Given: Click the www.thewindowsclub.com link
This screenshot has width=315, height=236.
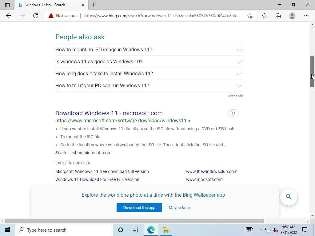Looking at the screenshot, I should tap(212, 171).
